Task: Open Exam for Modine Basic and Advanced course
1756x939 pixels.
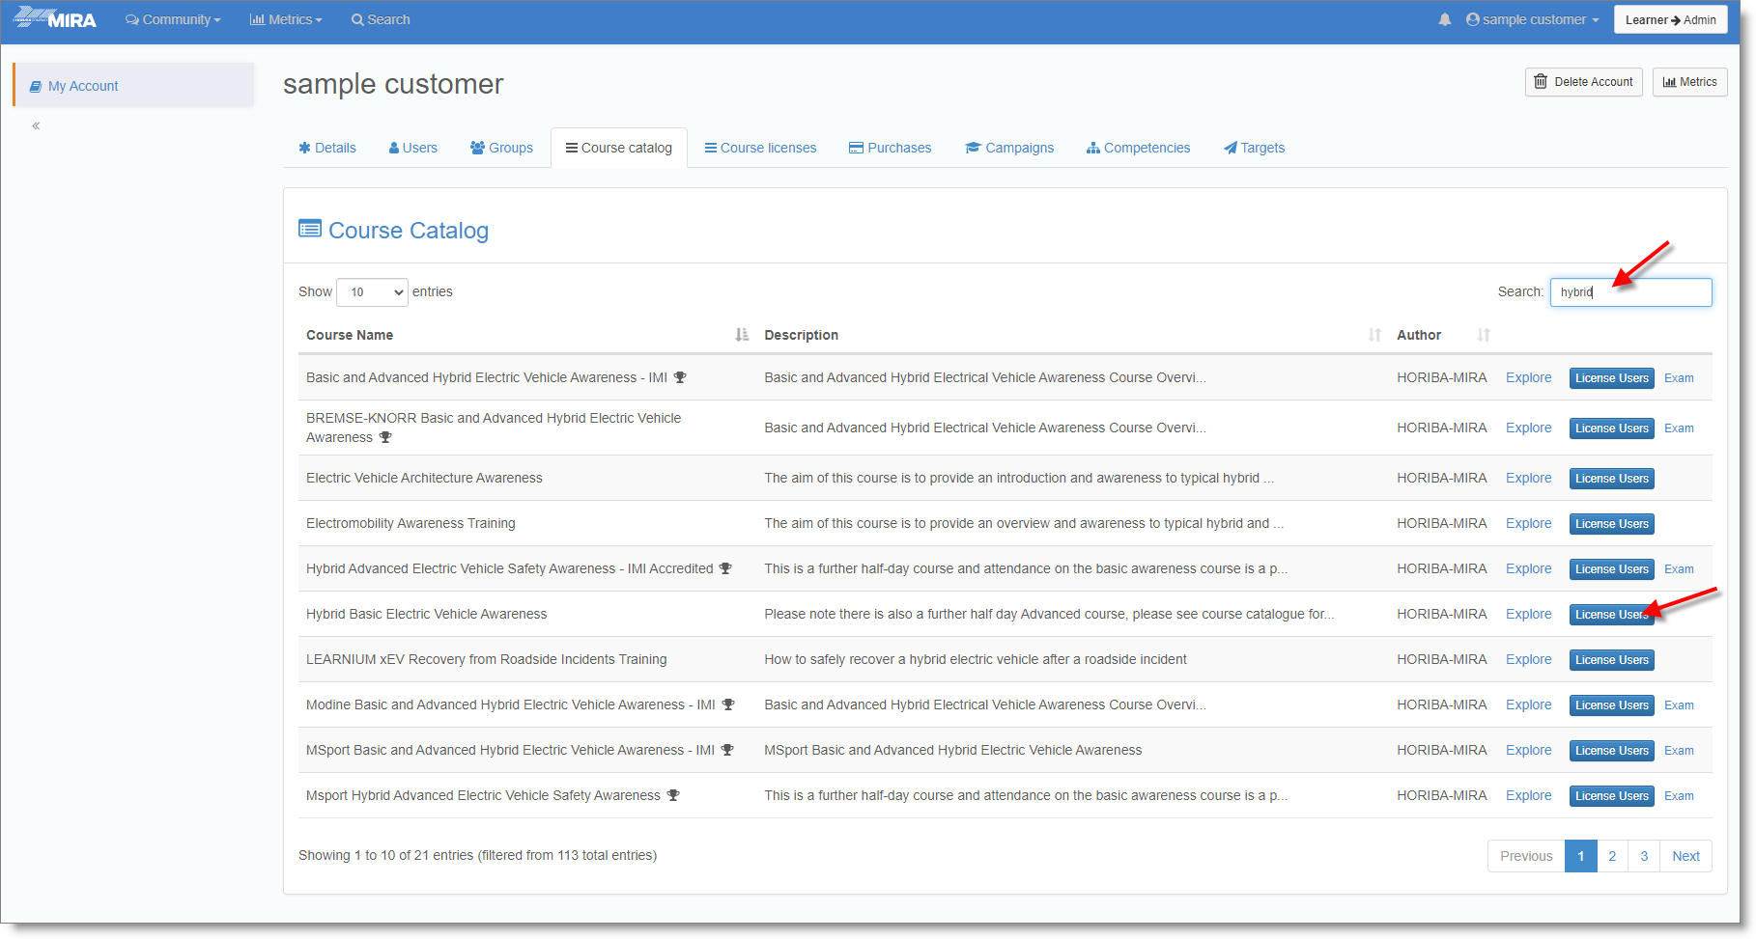Action: (1679, 705)
